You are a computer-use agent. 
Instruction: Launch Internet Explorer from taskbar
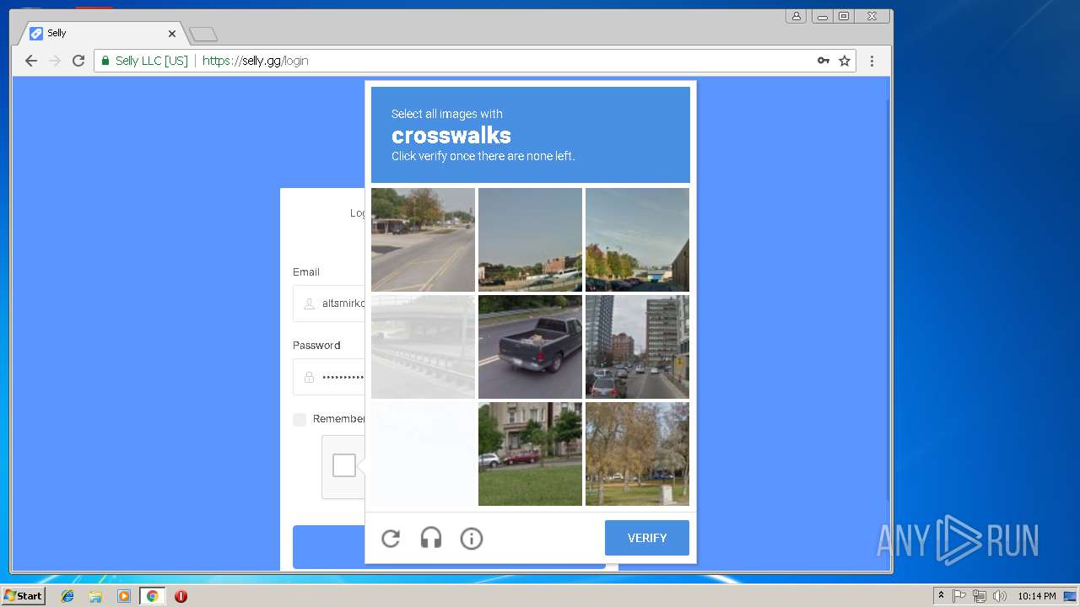click(x=67, y=596)
